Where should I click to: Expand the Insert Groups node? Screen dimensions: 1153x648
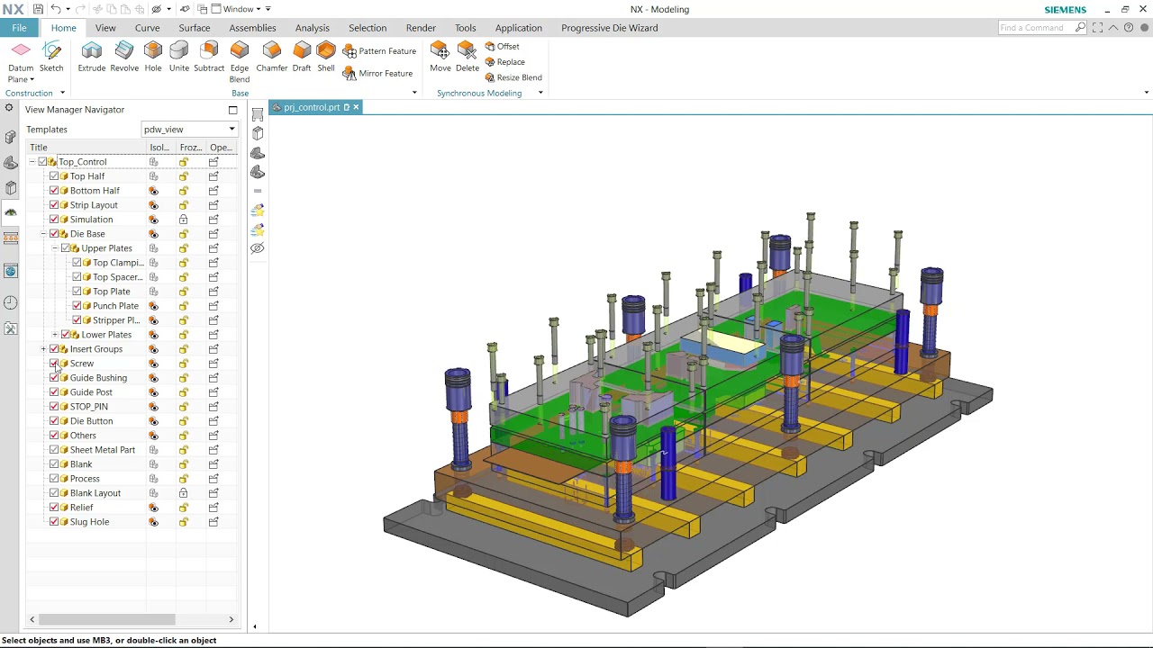(x=43, y=349)
